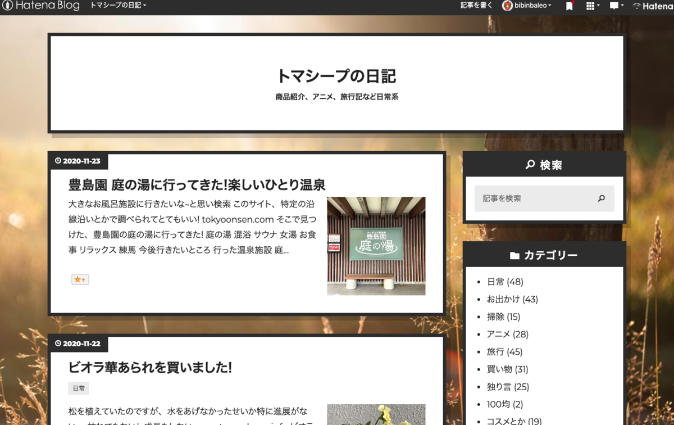Expand the トマシープの日記 blog dropdown
Screen dimensions: 674x425
point(118,6)
